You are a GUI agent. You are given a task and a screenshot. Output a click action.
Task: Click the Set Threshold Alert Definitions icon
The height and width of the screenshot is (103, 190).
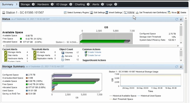[x=137, y=12]
